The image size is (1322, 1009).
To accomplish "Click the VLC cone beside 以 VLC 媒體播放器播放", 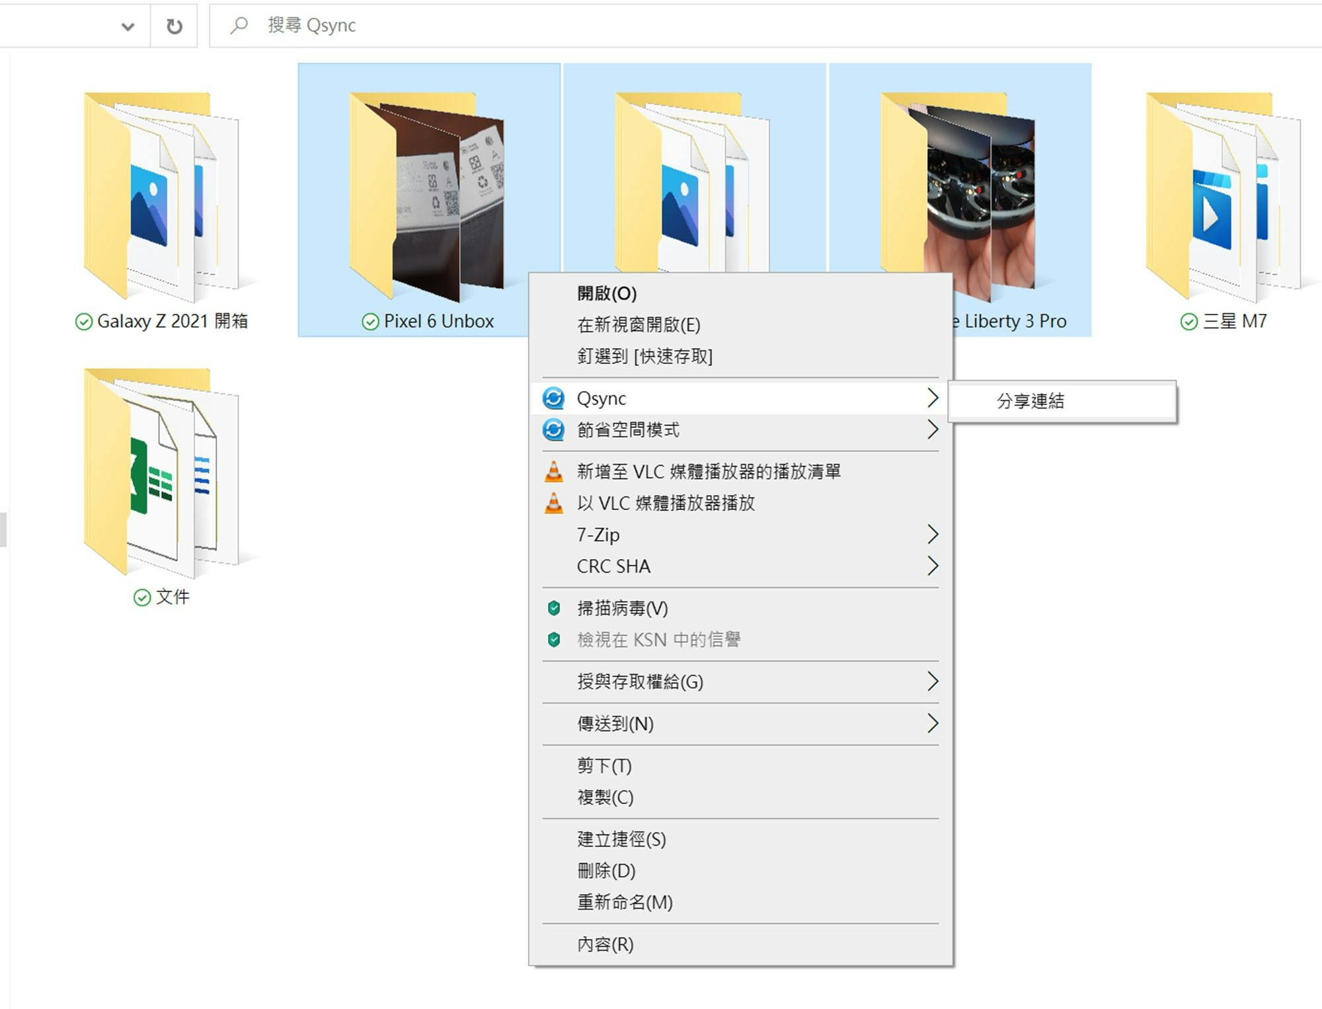I will (x=553, y=504).
